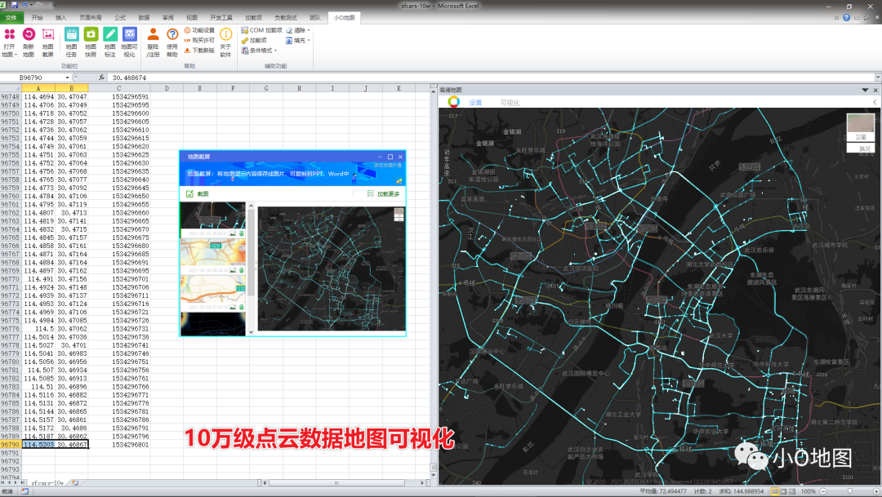The height and width of the screenshot is (497, 882).
Task: Click the formula bar value 30.468674
Action: tap(129, 78)
